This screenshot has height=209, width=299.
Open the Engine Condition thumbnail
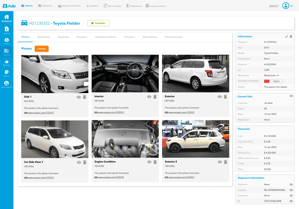[x=125, y=139]
